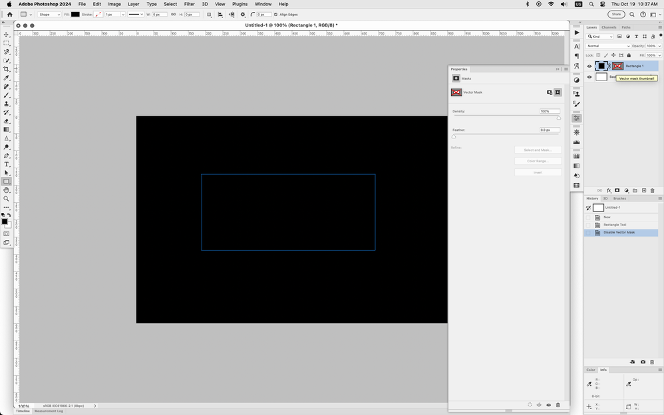
Task: Create a new layer
Action: pos(643,191)
